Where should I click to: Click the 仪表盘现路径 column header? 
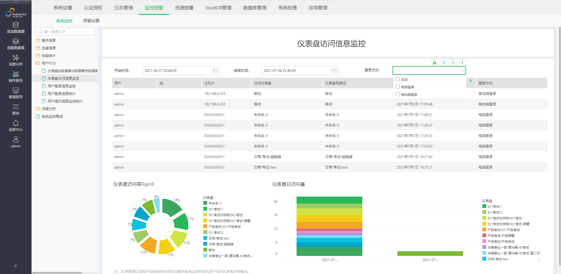(358, 83)
